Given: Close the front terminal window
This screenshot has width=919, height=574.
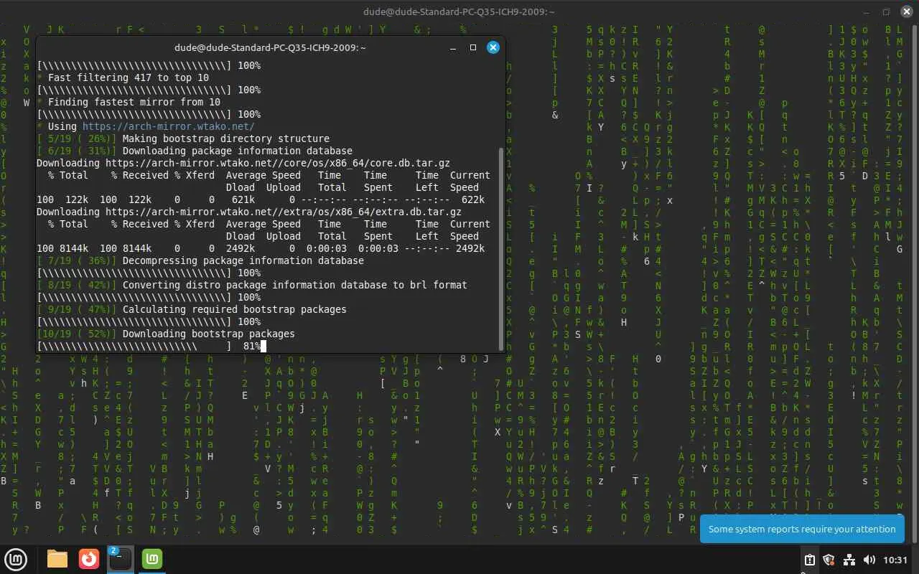Looking at the screenshot, I should (x=493, y=47).
